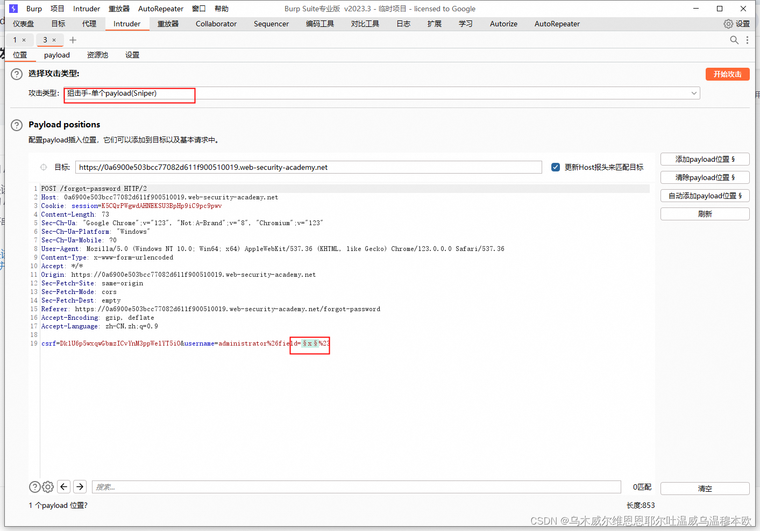Click the User-Agent header line
Screen dimensions: 760x531
273,249
